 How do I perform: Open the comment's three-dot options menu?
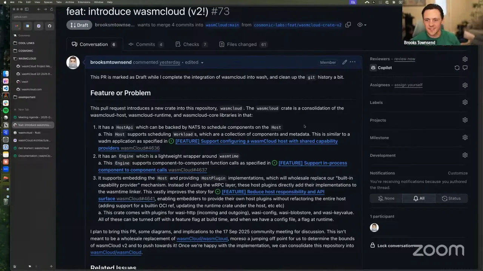pyautogui.click(x=352, y=62)
